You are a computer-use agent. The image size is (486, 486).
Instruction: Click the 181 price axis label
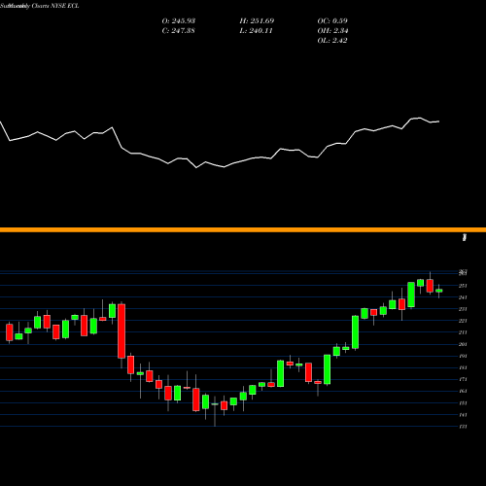[x=463, y=367]
